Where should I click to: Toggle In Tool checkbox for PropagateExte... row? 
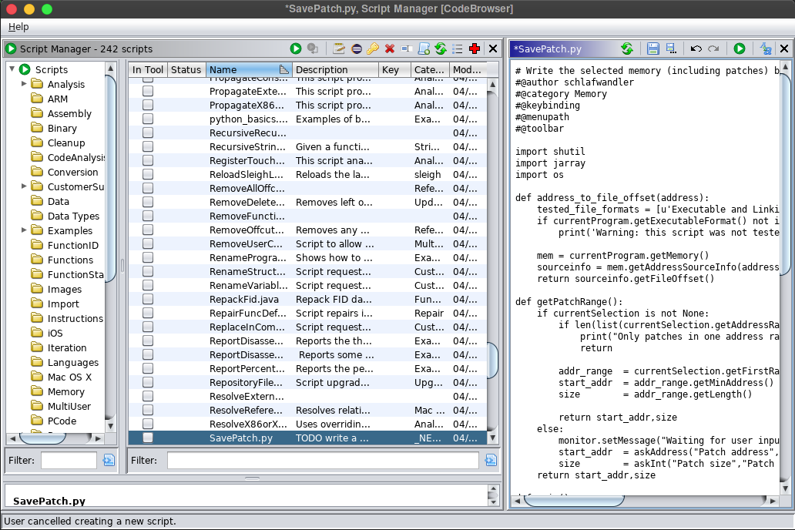148,91
